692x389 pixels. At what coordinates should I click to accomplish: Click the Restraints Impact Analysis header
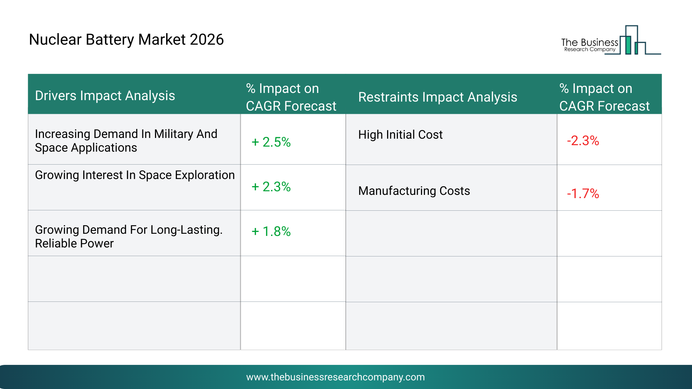438,97
